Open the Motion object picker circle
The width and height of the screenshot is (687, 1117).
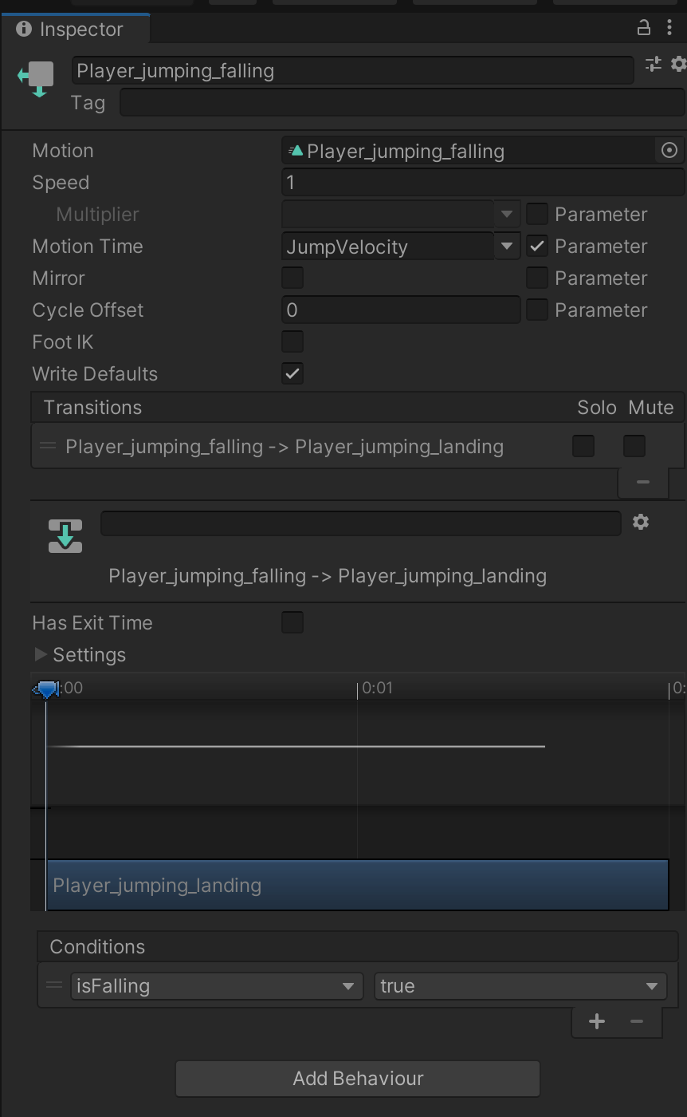(x=669, y=150)
